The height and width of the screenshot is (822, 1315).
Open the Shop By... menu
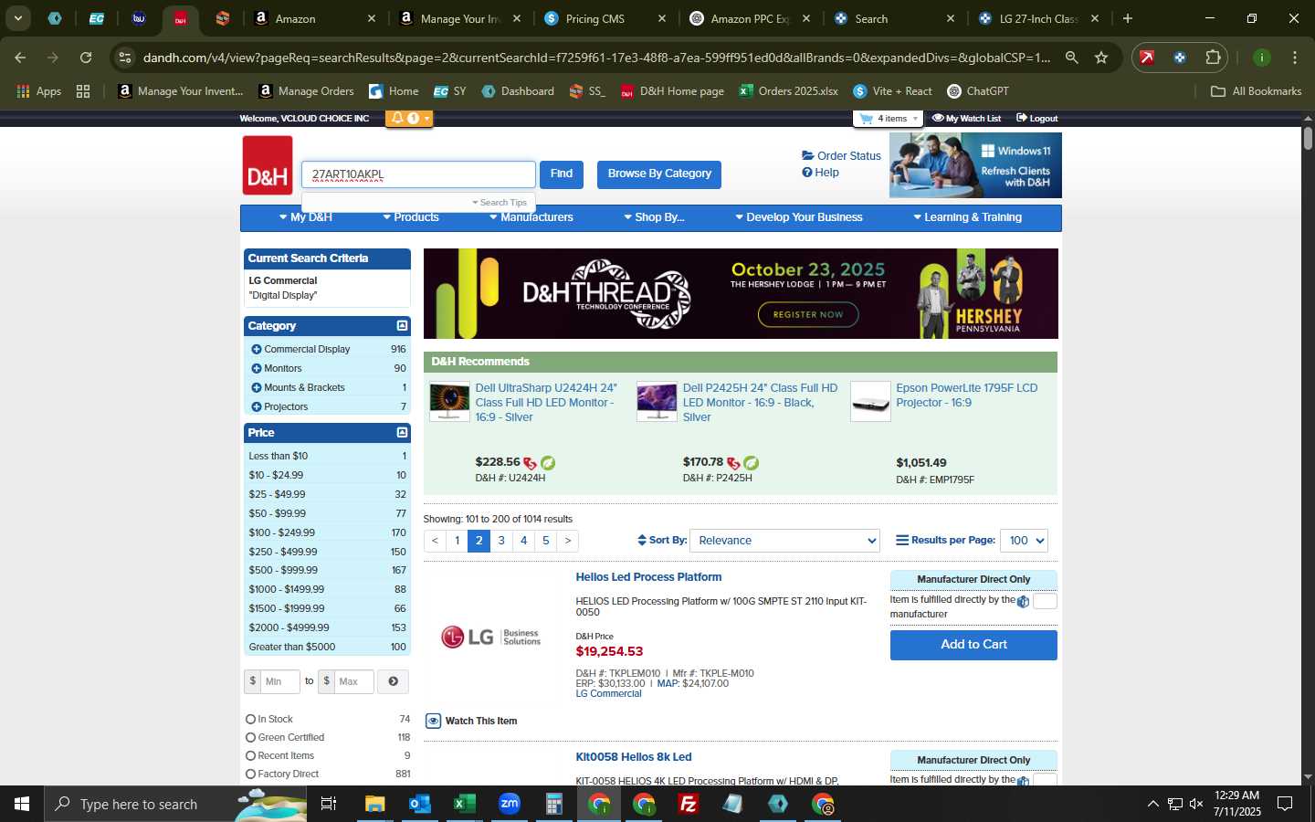click(x=654, y=217)
